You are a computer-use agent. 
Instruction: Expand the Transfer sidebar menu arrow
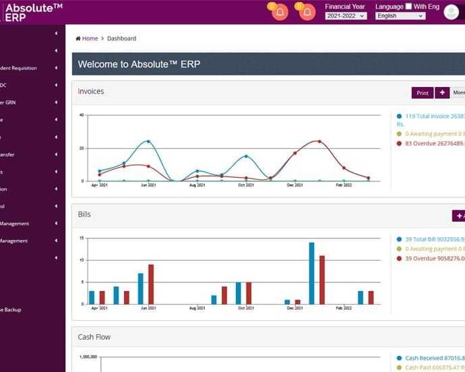point(56,154)
